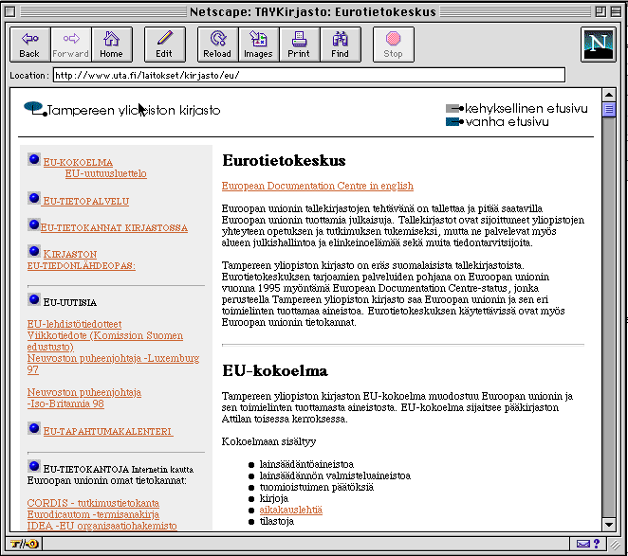Open the EU-TIEDONLÄHDEOPAS link

coord(82,265)
